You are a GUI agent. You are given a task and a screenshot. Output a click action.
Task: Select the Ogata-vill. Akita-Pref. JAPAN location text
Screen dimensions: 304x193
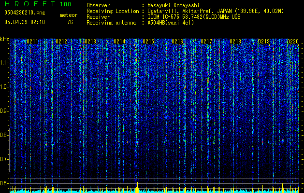216,11
